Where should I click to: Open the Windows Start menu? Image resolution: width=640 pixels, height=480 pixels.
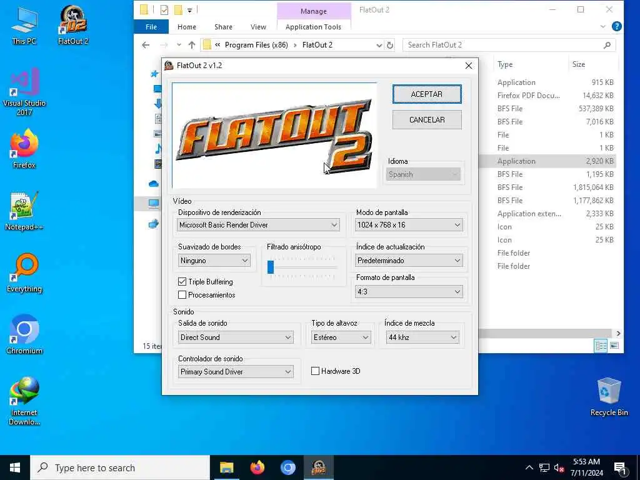click(x=15, y=467)
